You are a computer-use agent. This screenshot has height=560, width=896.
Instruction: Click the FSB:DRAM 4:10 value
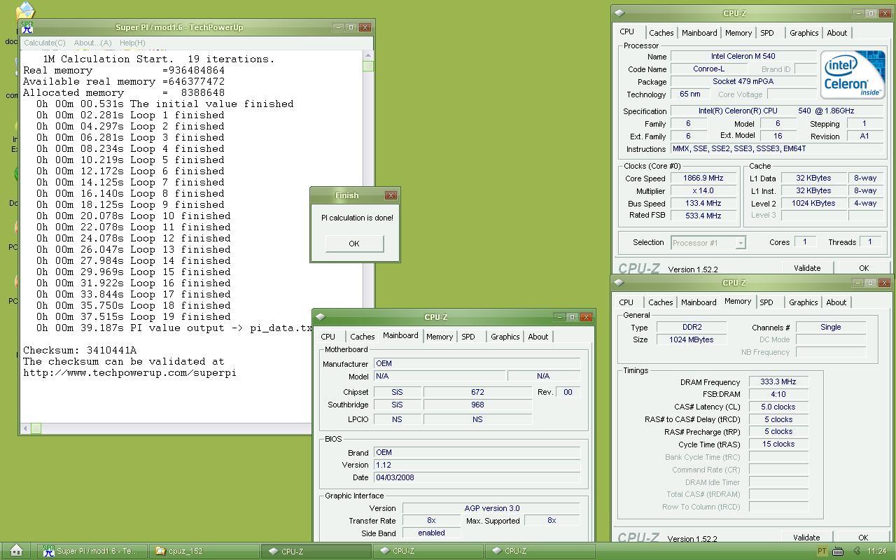tap(778, 395)
